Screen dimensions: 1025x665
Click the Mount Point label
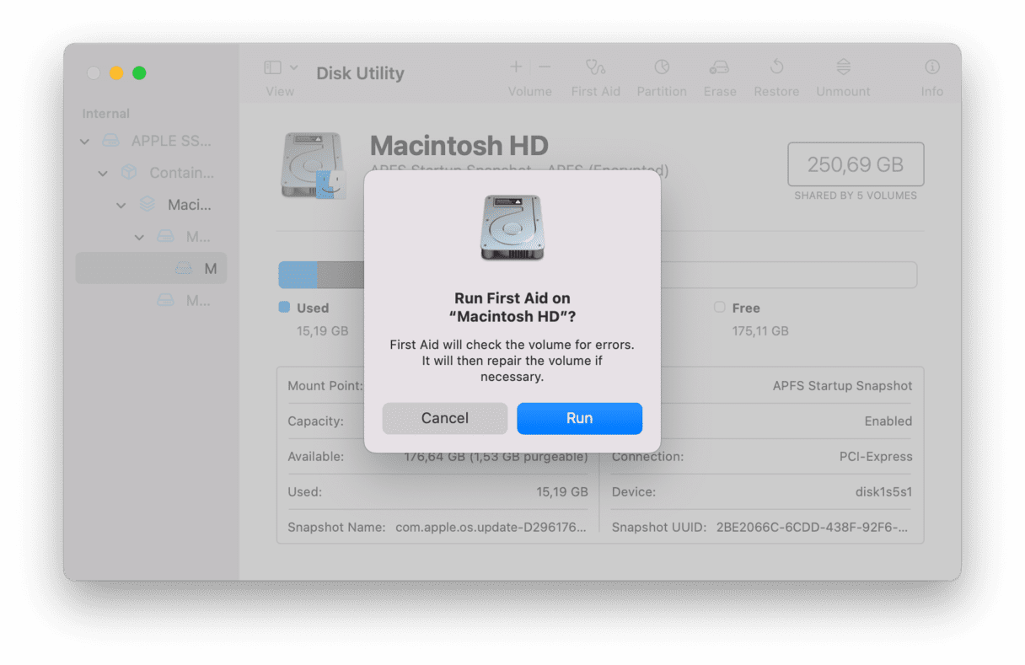click(x=325, y=386)
